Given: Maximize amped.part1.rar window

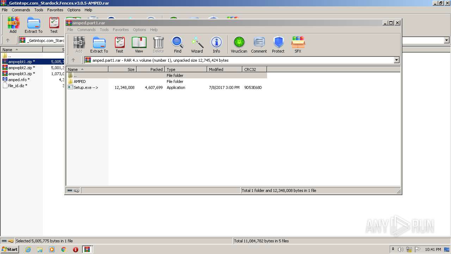Looking at the screenshot, I should coord(391,23).
